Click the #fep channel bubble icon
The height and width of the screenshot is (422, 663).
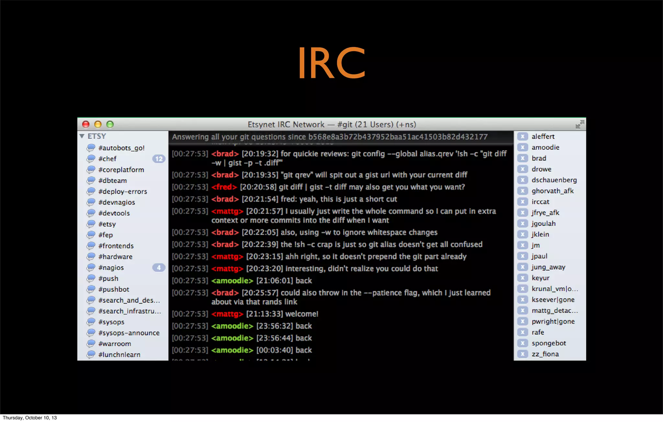tap(91, 235)
